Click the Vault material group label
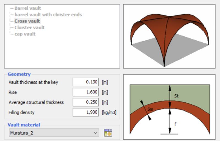The width and height of the screenshot is (220, 141). click(x=24, y=125)
